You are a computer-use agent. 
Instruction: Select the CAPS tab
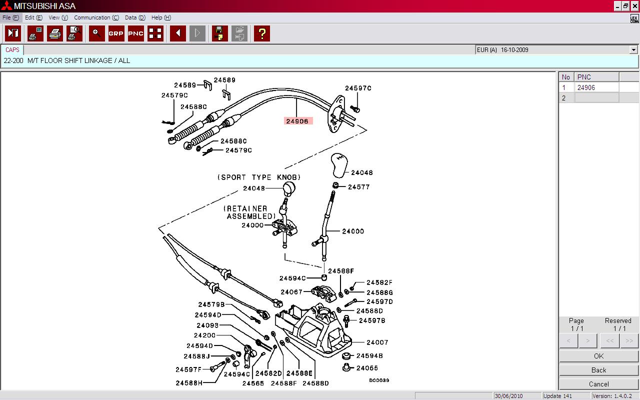pos(12,50)
